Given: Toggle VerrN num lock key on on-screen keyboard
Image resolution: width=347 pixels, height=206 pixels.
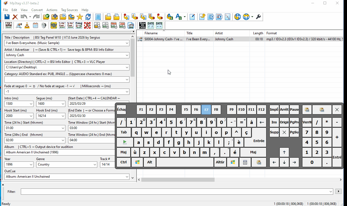Looking at the screenshot, I should (307, 122).
